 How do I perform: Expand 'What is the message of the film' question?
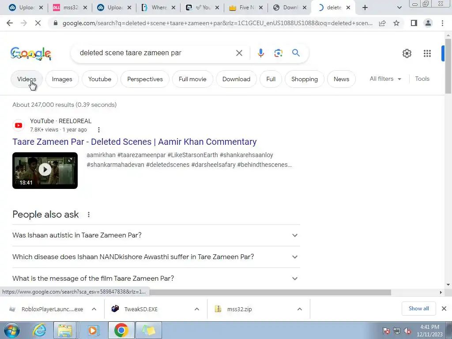(156, 279)
